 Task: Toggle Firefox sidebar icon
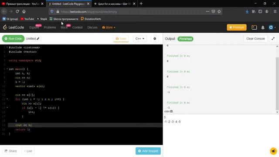(260, 12)
